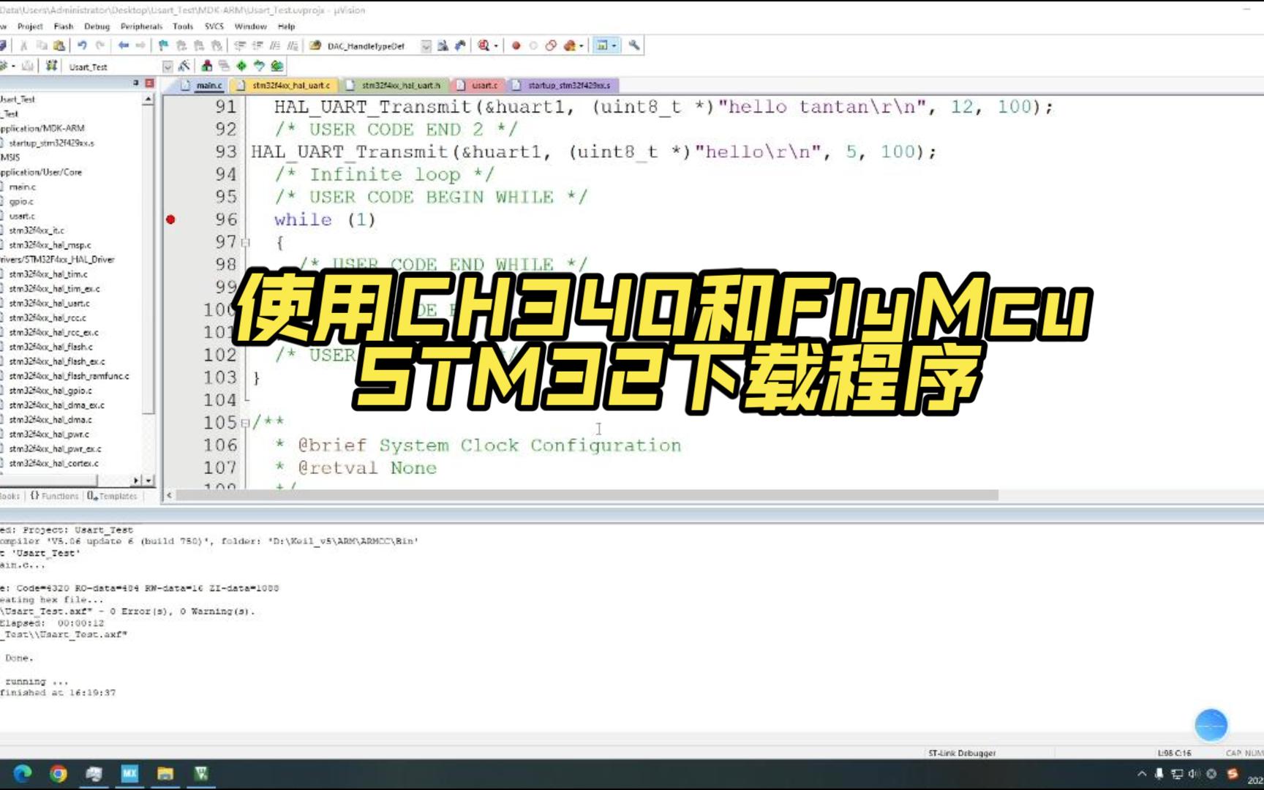Select stm32f4xx_hal_dma.c in project tree
This screenshot has width=1264, height=790.
50,420
